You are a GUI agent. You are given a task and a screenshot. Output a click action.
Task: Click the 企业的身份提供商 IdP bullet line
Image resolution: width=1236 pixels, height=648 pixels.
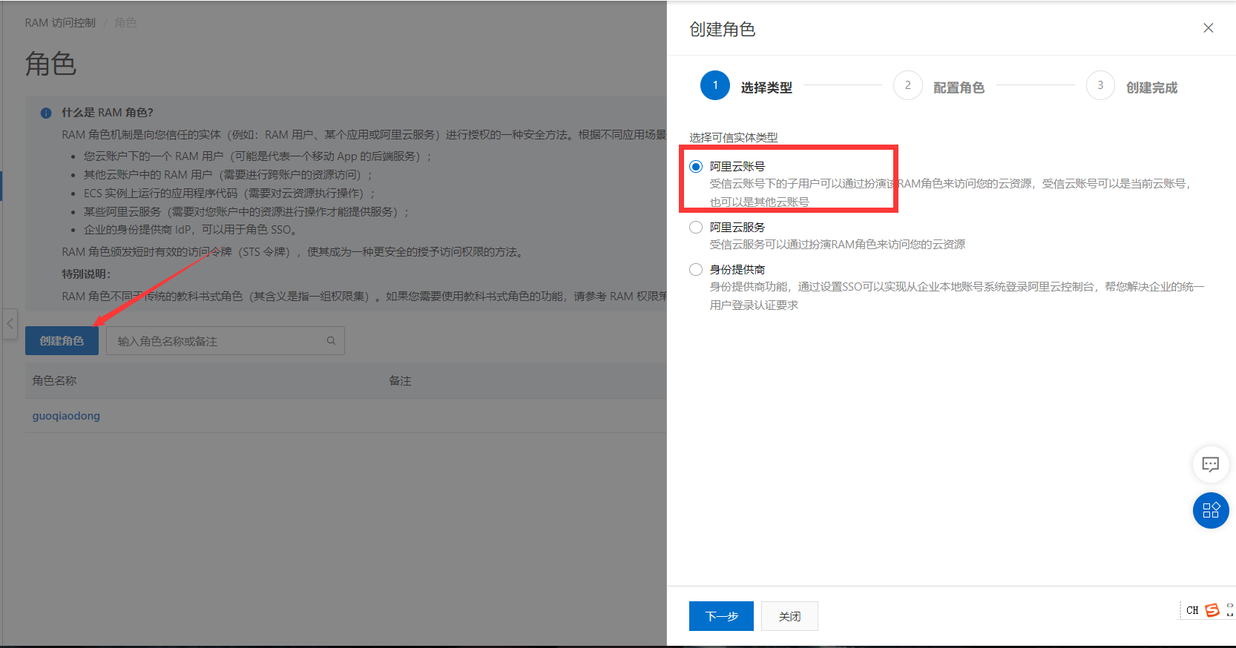[190, 230]
